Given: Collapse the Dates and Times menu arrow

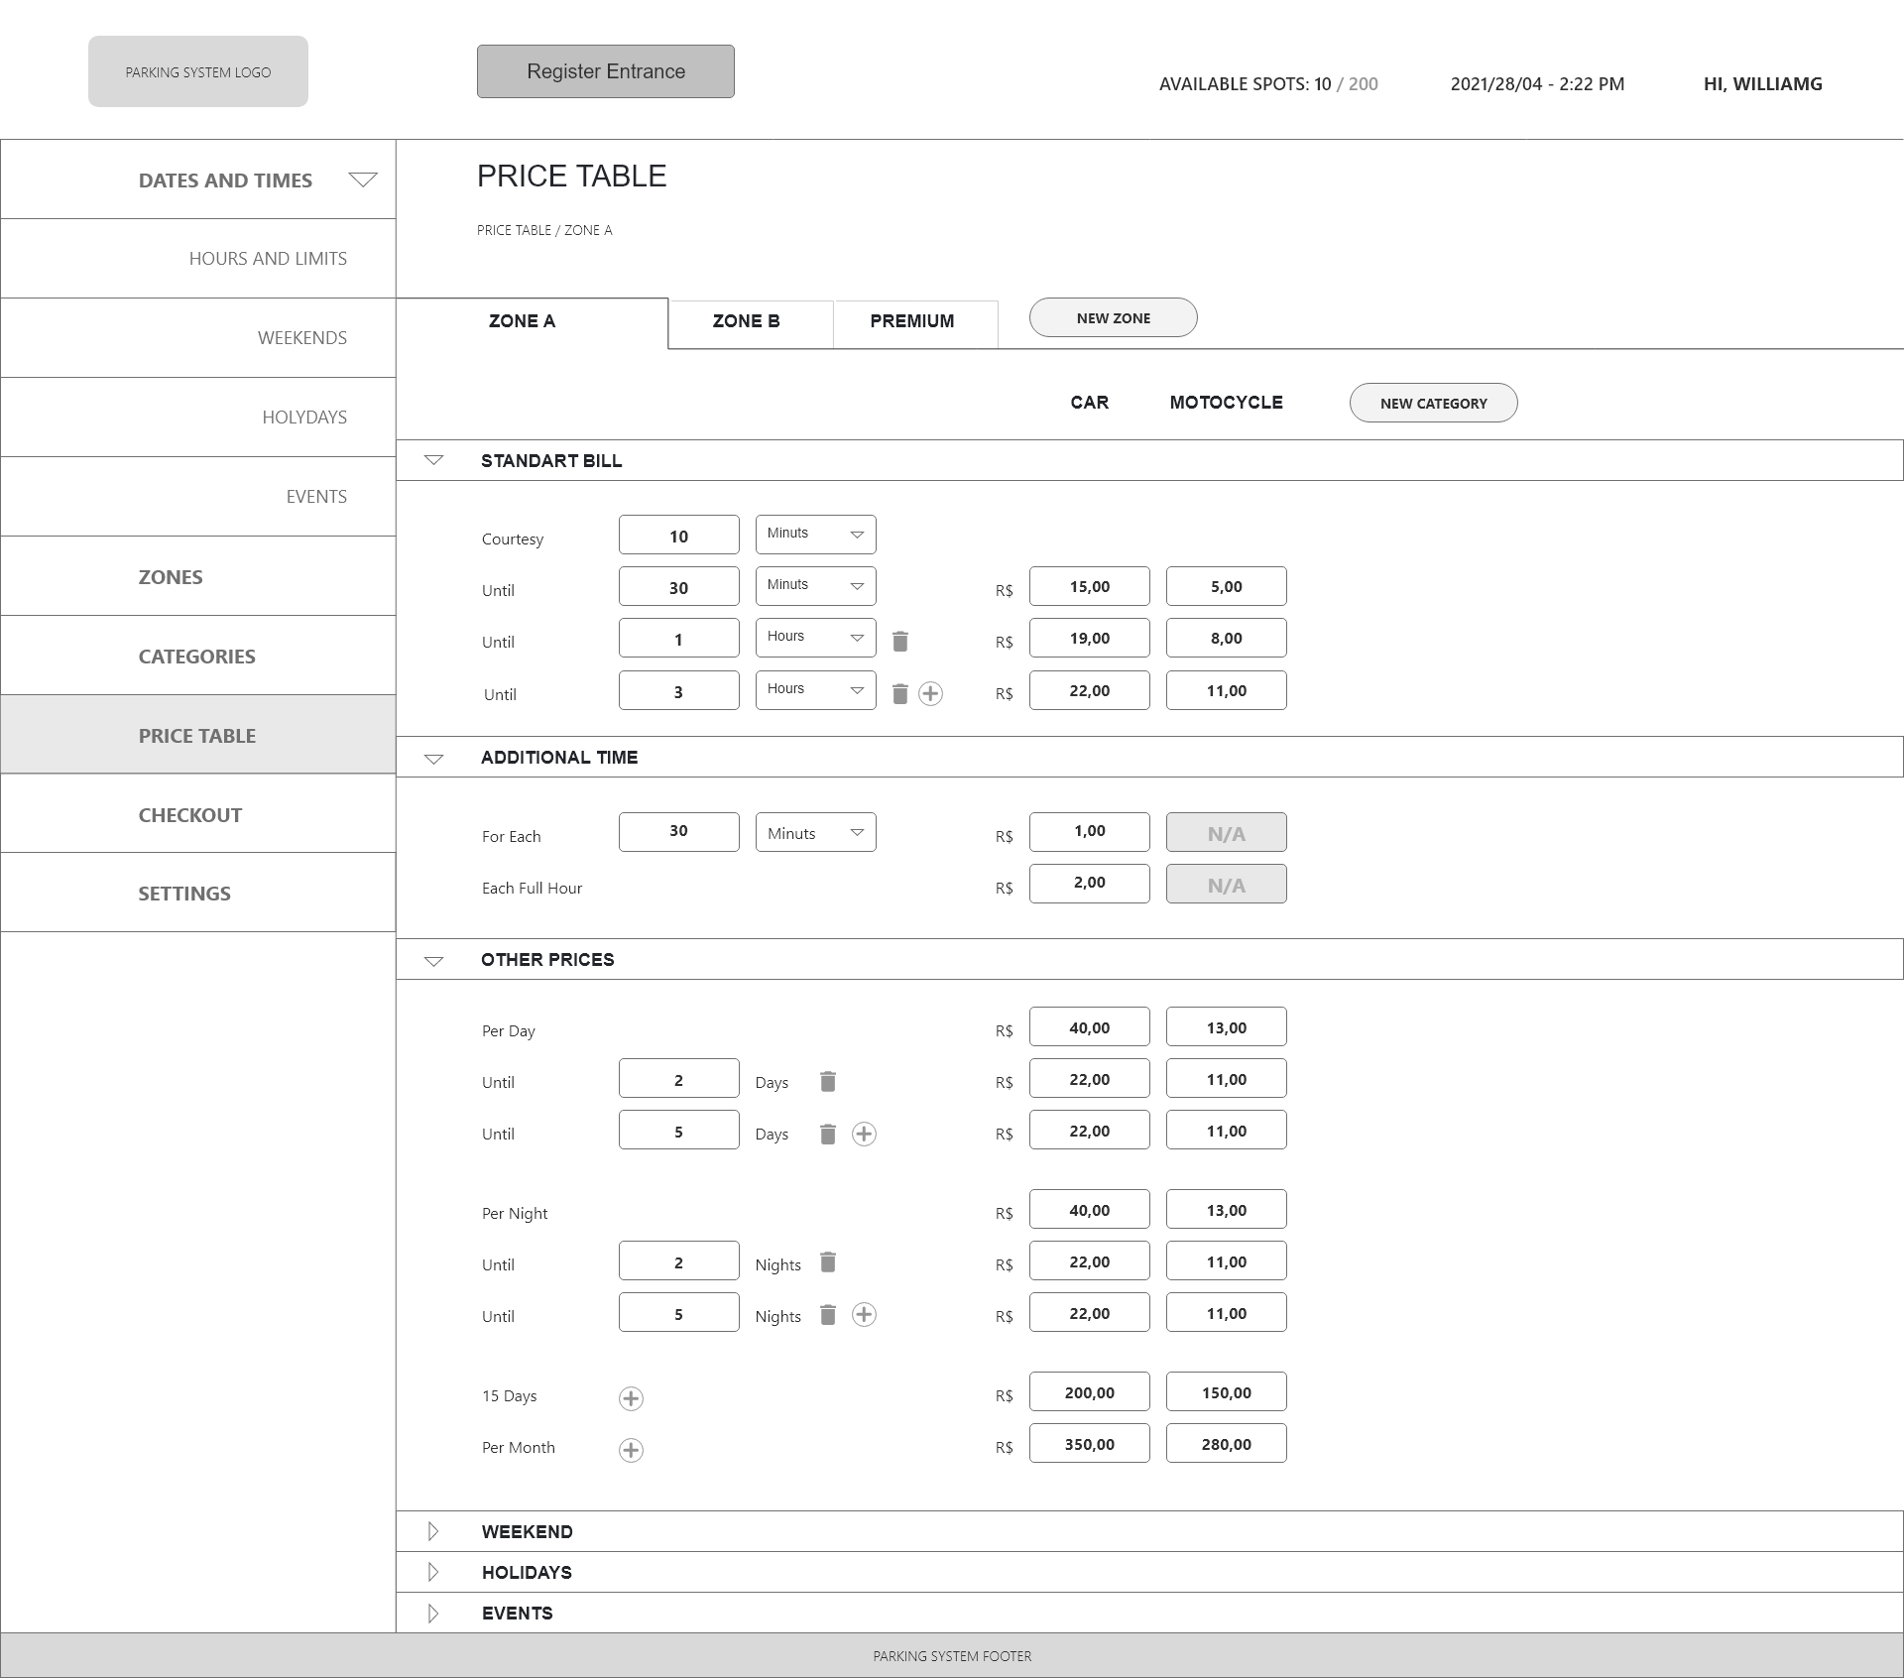Looking at the screenshot, I should point(363,180).
